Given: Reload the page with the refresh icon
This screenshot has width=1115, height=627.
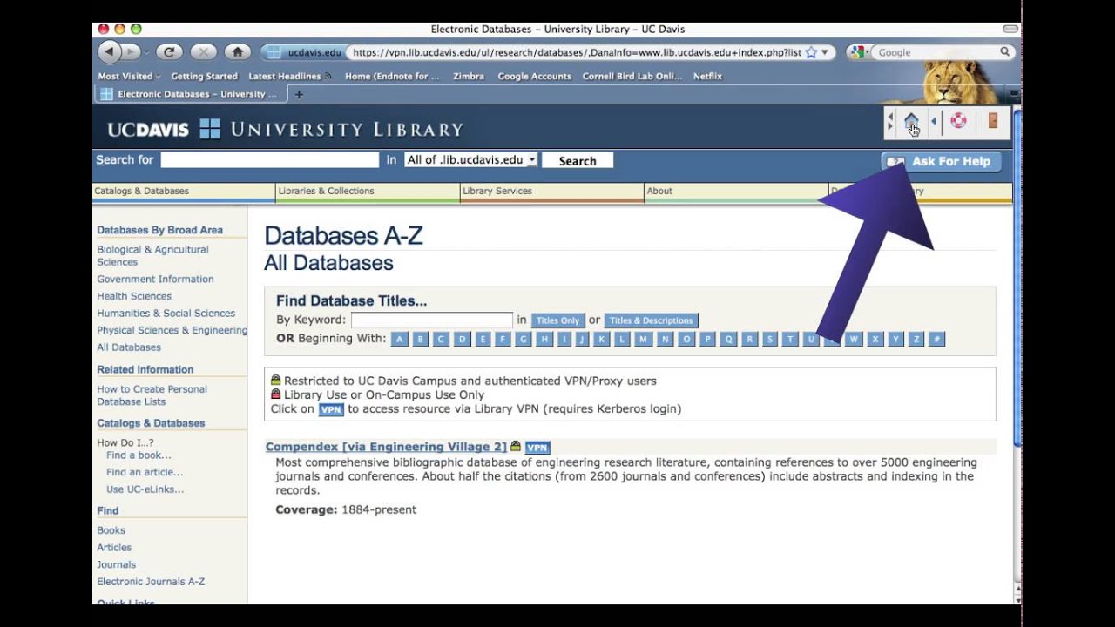Looking at the screenshot, I should [x=169, y=52].
